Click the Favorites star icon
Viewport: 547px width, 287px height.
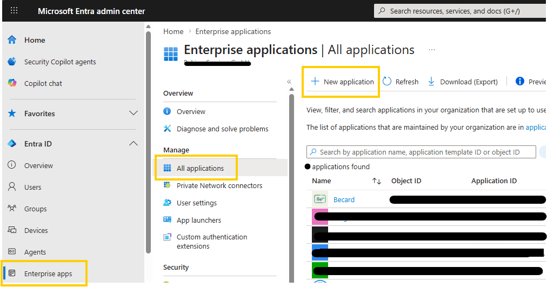(x=12, y=113)
